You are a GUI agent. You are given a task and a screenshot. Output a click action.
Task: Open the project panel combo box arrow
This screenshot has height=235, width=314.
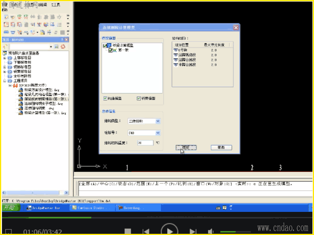point(51,47)
